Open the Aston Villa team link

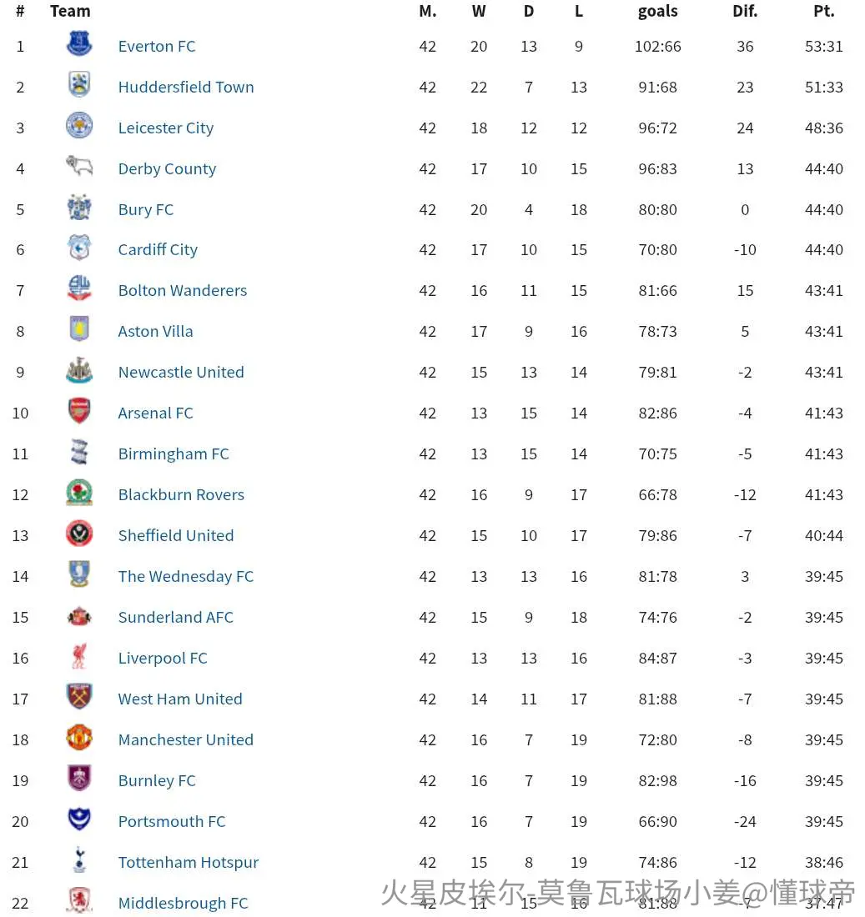click(156, 332)
